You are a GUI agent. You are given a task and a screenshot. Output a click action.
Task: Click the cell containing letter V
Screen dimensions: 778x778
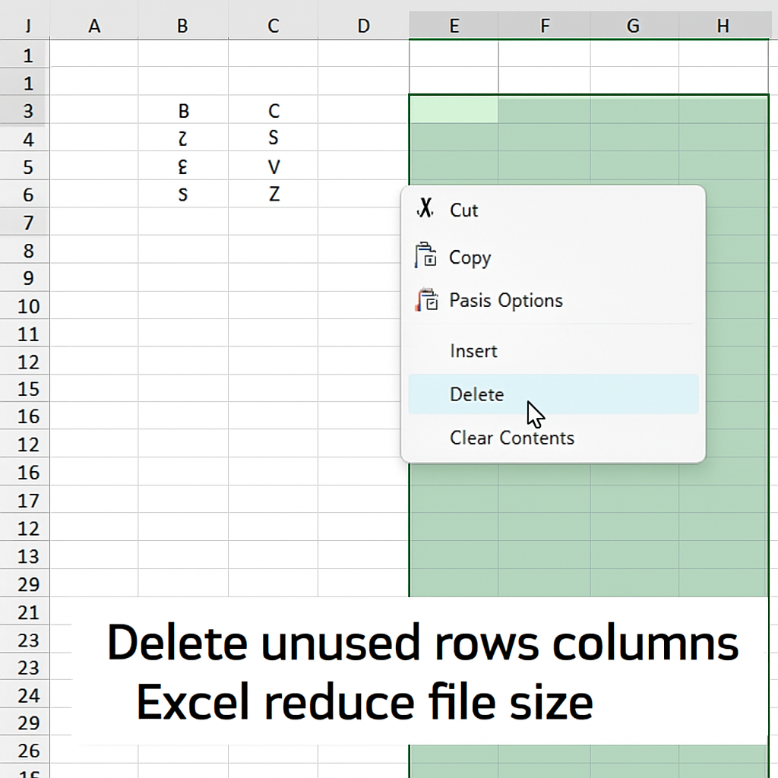[x=273, y=166]
